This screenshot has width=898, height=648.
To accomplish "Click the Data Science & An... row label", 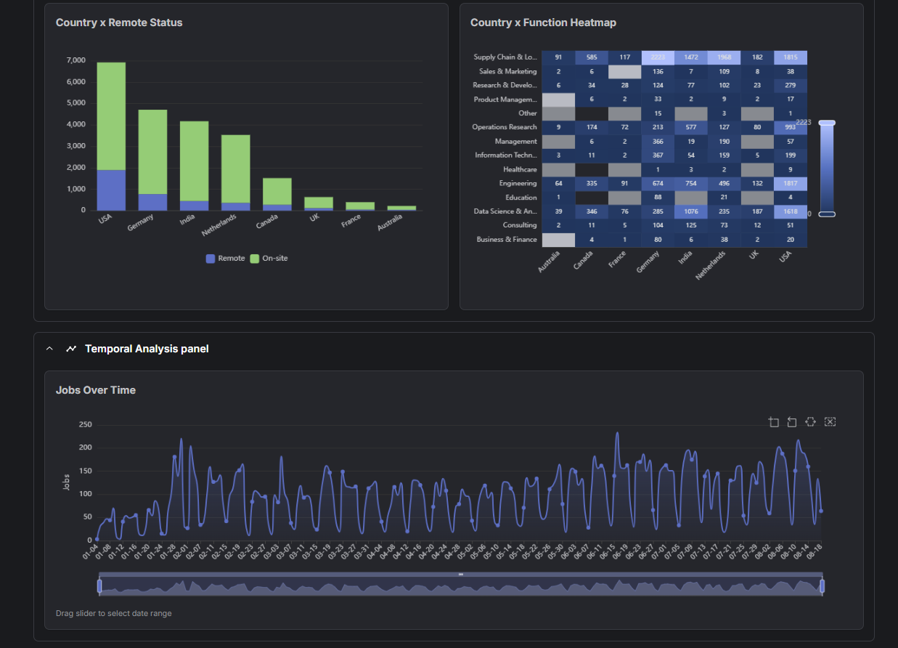I will coord(505,211).
